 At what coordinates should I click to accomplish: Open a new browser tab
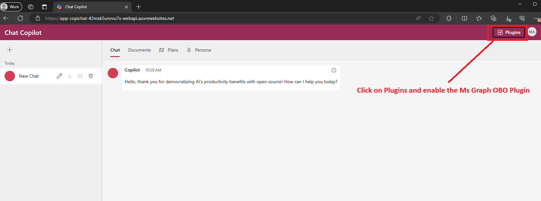pos(139,7)
